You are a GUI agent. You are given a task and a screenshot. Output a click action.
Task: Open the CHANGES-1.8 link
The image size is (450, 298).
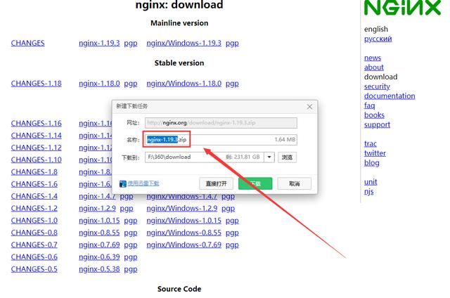pos(34,171)
